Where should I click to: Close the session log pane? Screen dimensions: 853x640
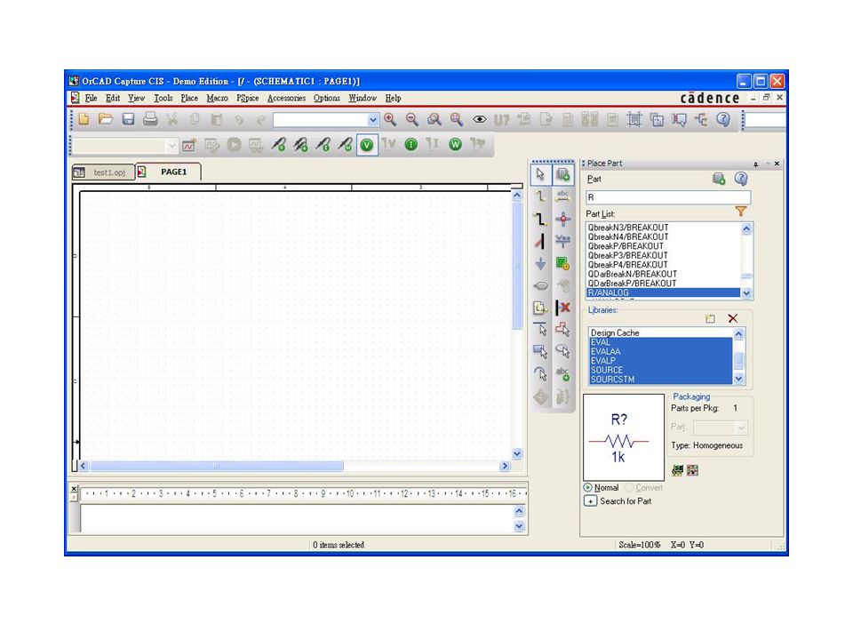click(74, 489)
